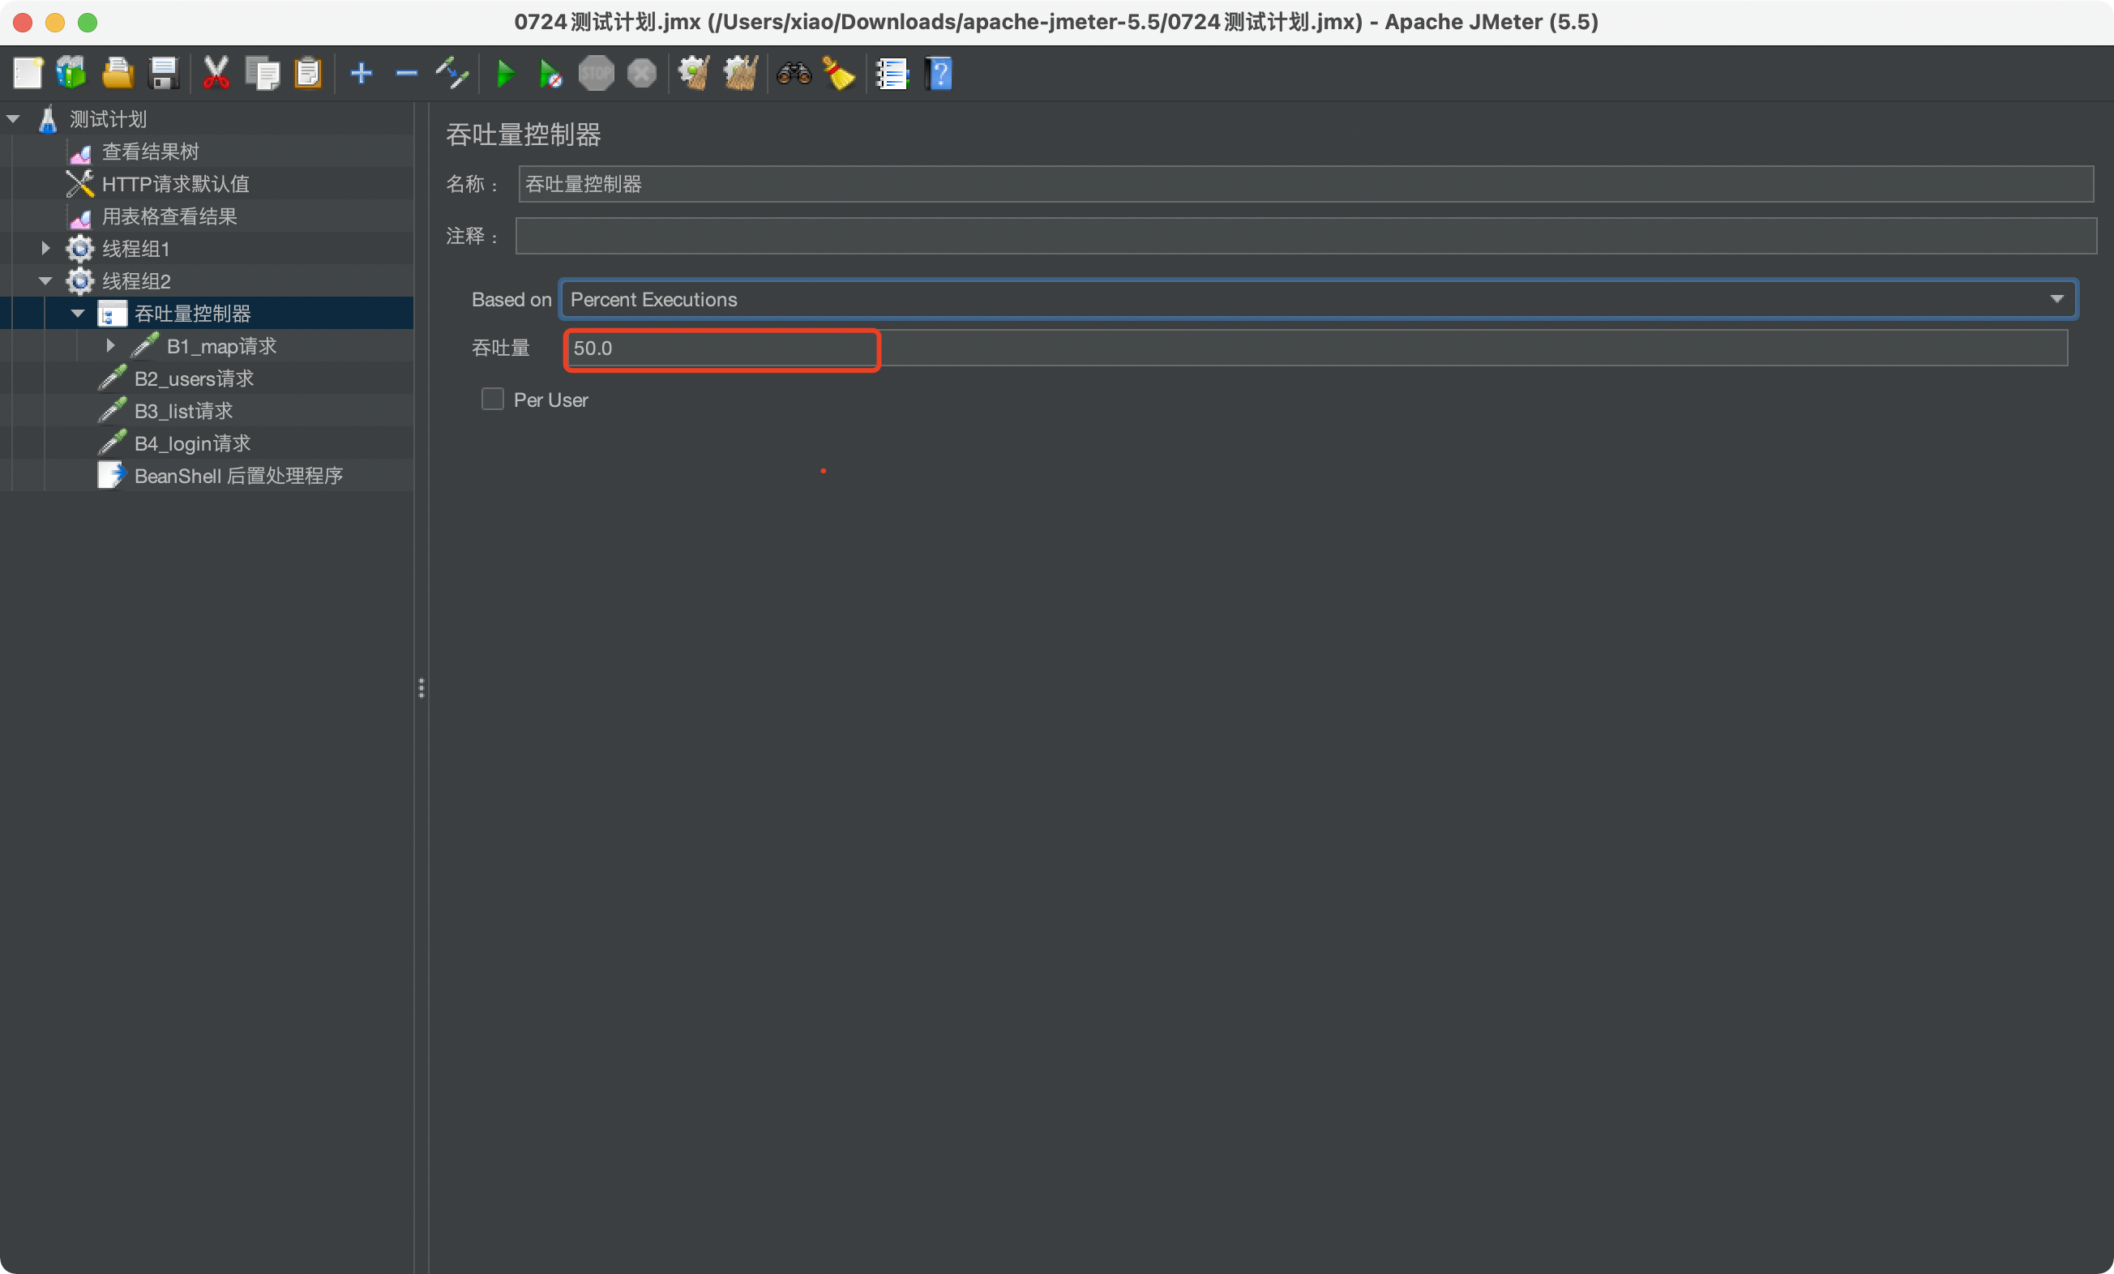Collapse the 吞吐量控制器 tree node

[x=78, y=314]
